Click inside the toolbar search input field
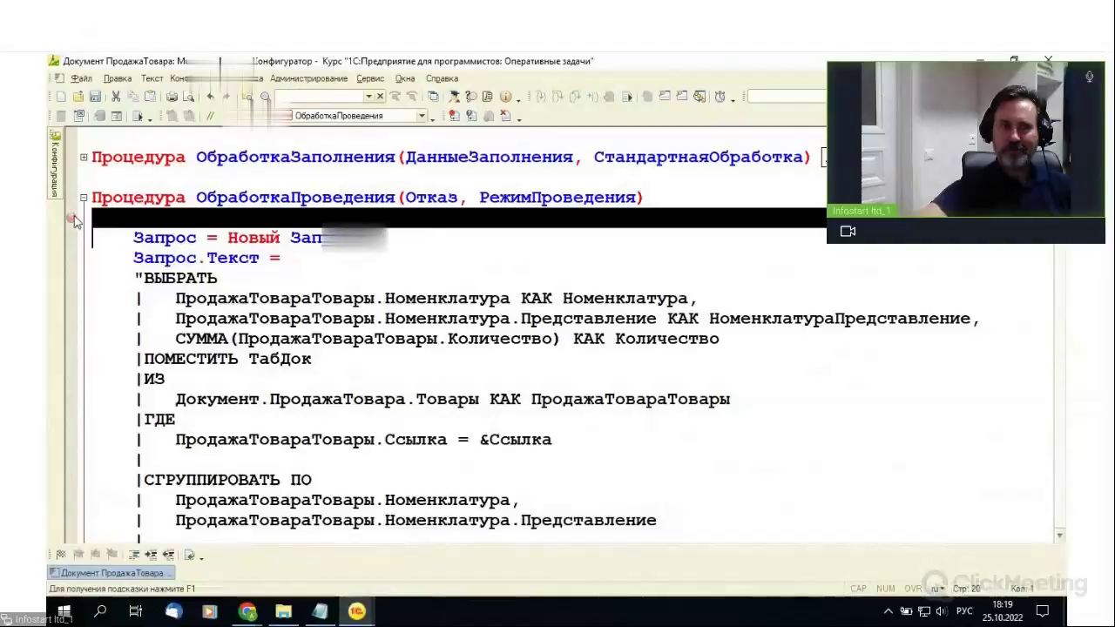This screenshot has height=627, width=1115. pos(321,97)
